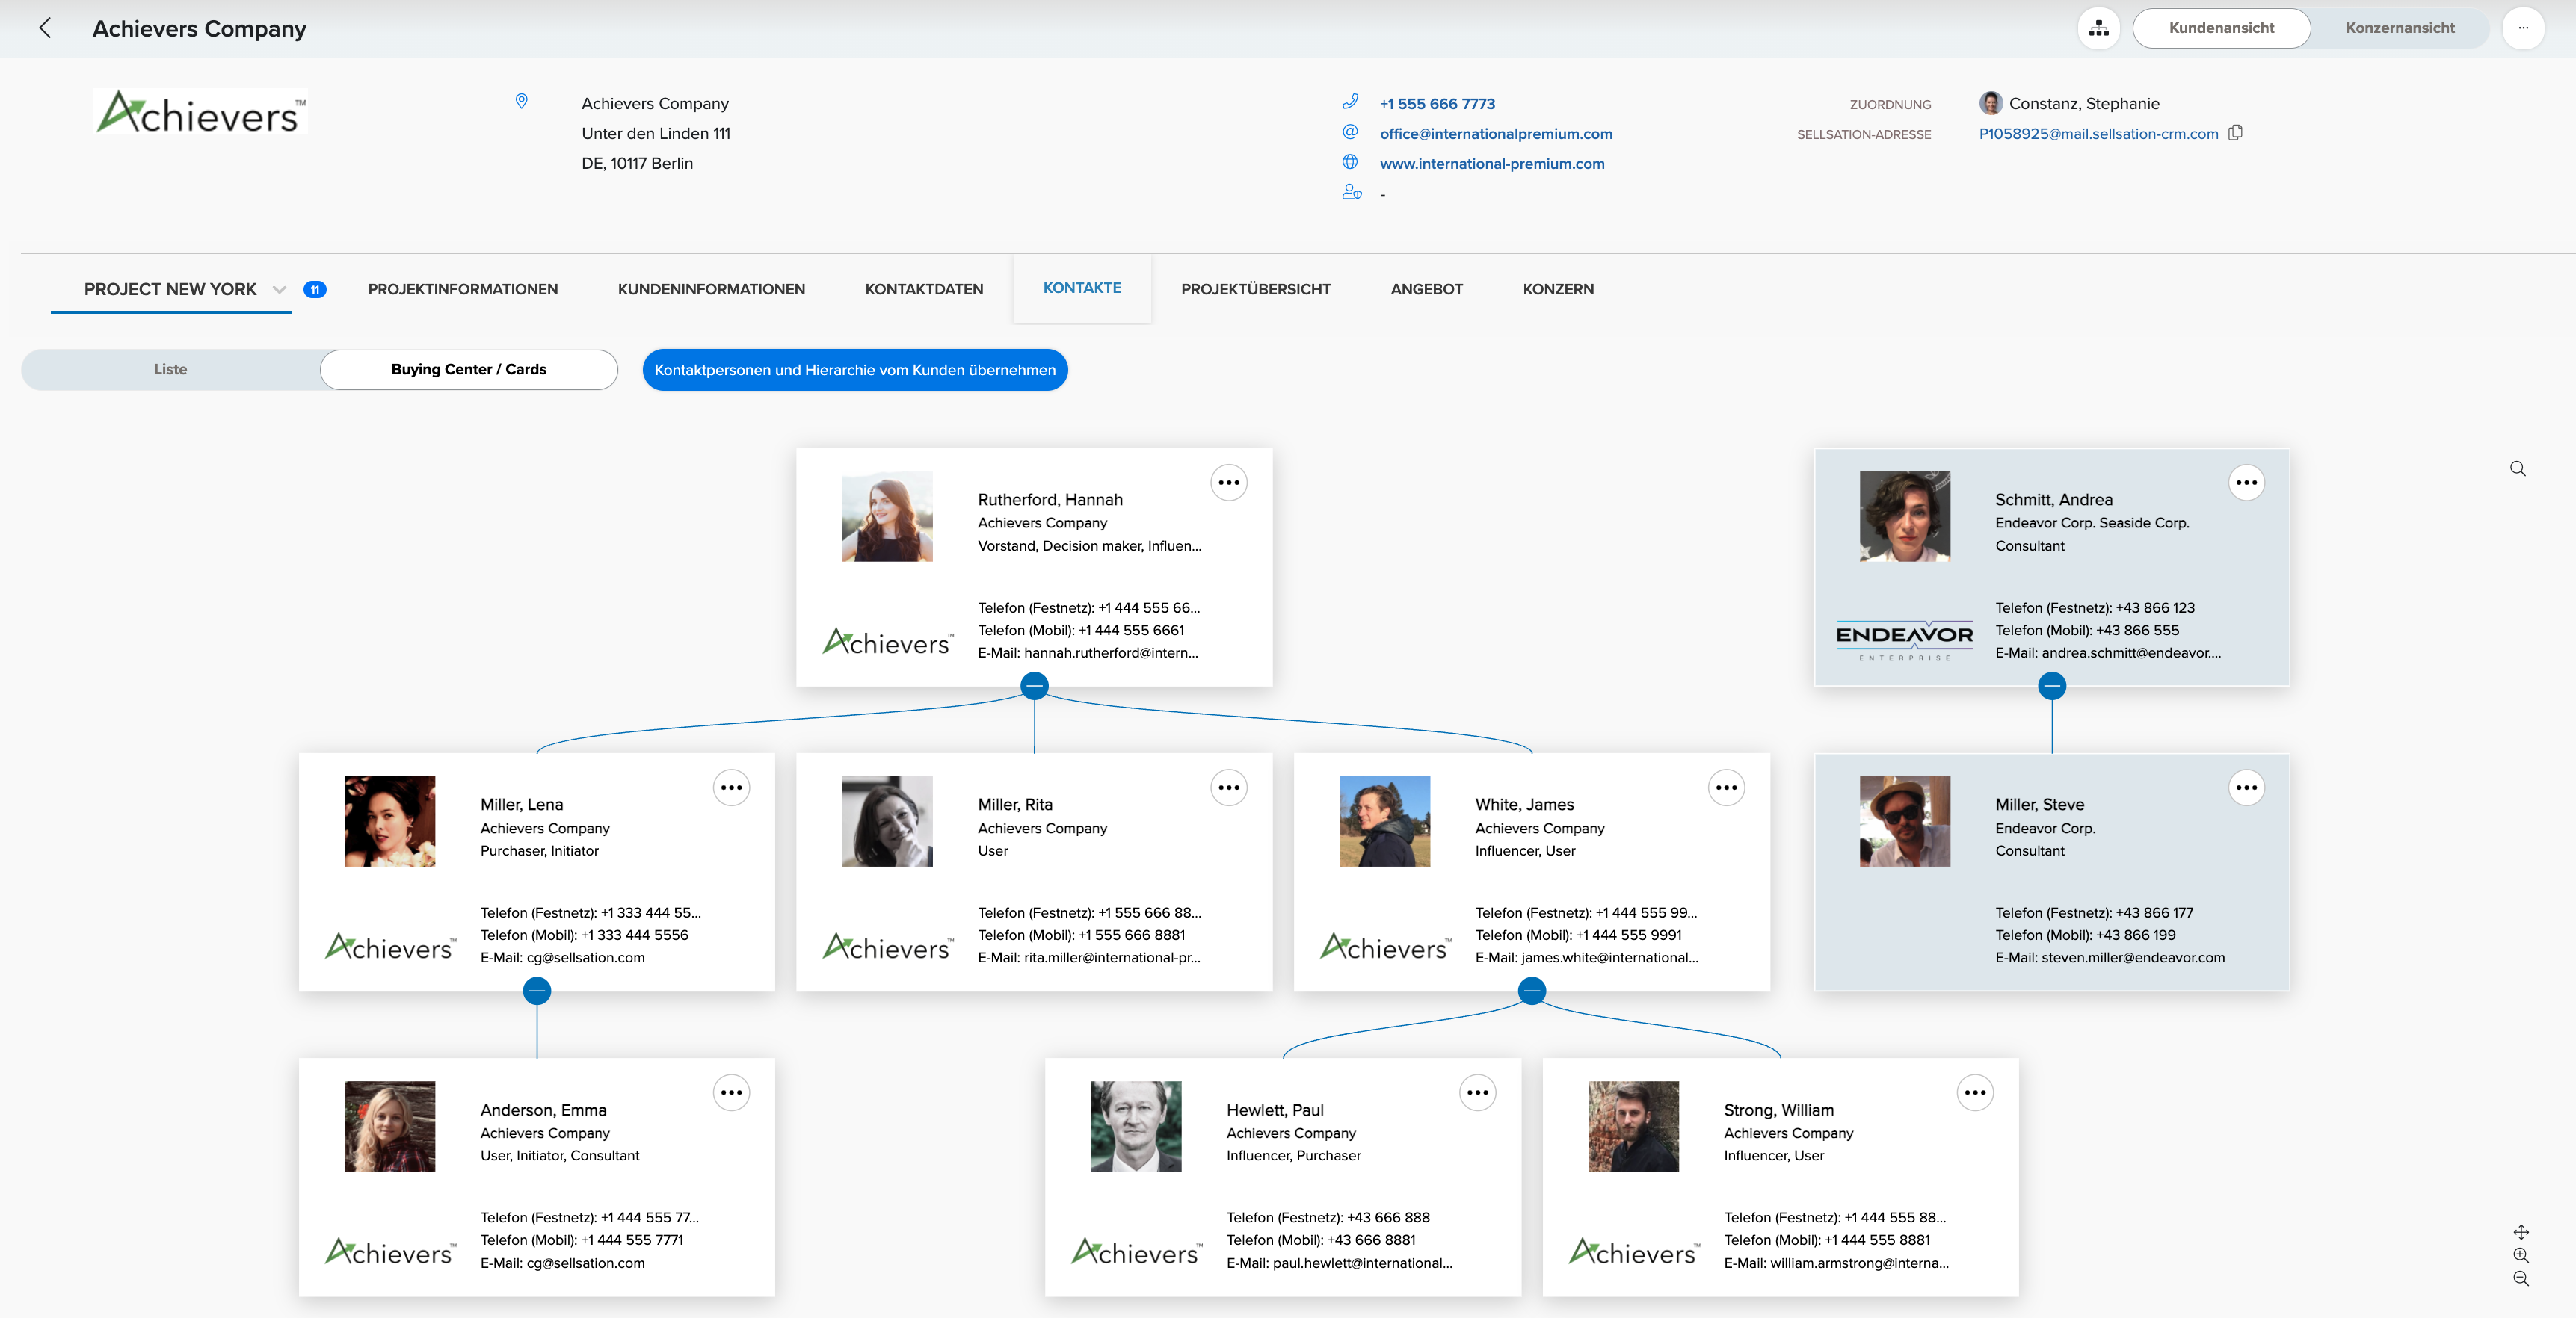Click Andrea Schmitt's photo

1904,516
